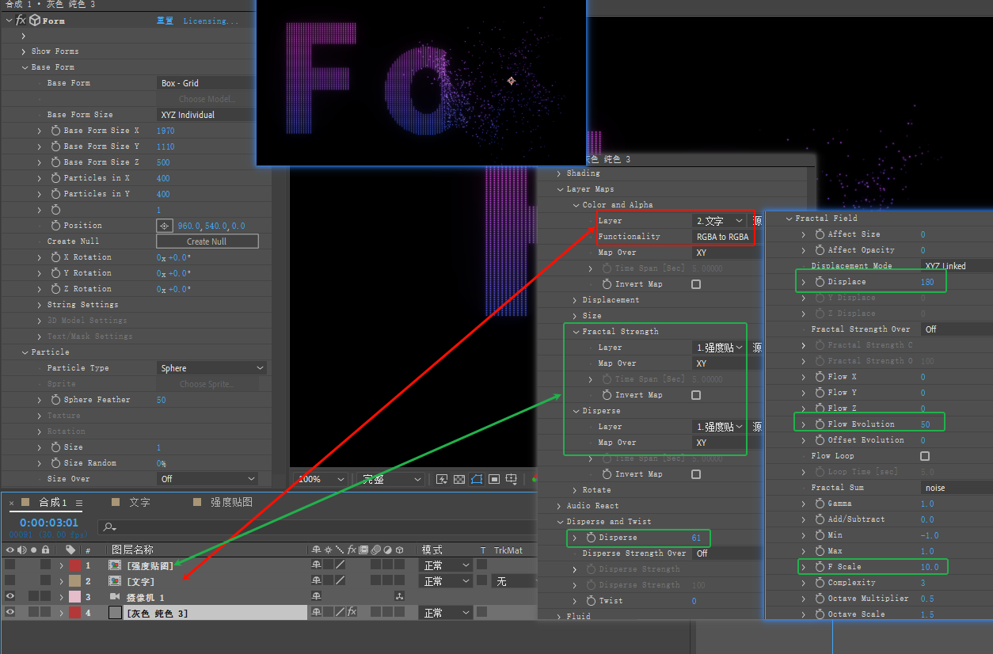Expand the Show Forms group

pos(25,51)
